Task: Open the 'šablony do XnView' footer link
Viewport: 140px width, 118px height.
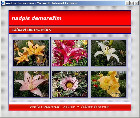Action: [95, 107]
